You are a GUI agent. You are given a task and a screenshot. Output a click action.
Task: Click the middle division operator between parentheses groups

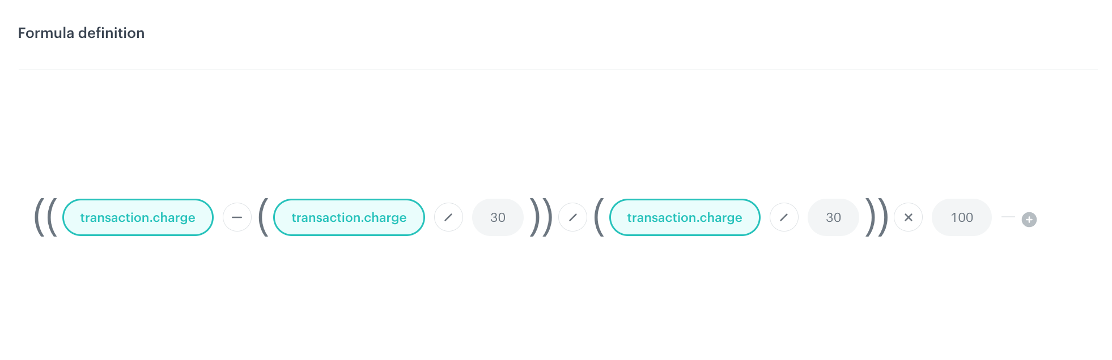coord(573,217)
